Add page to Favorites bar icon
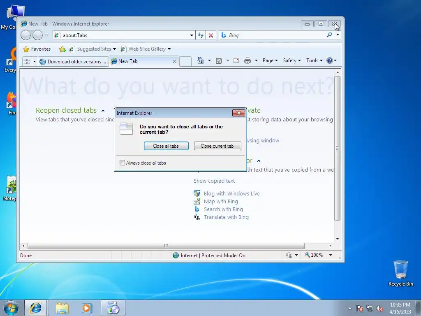 [62, 49]
